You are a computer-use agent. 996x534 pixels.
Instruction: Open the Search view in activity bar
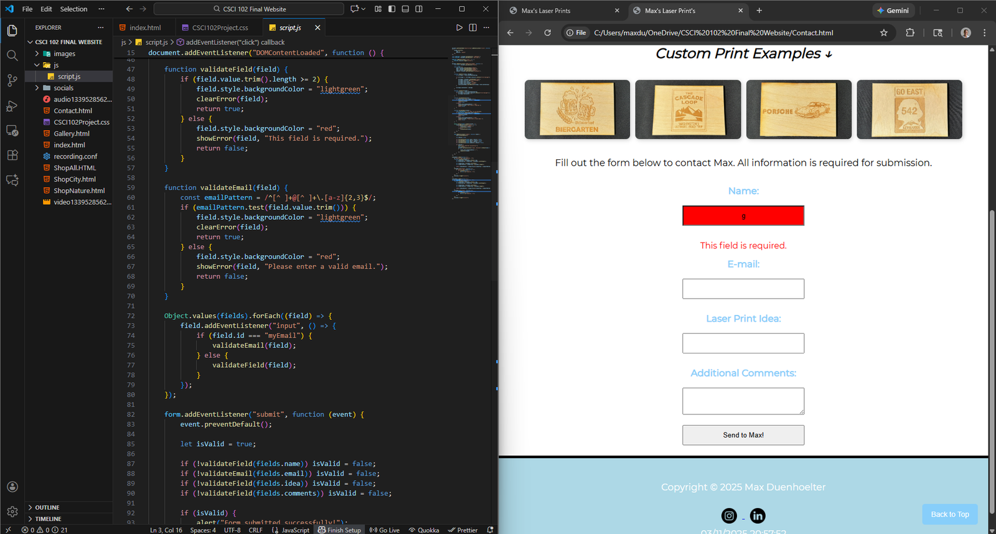click(x=12, y=55)
